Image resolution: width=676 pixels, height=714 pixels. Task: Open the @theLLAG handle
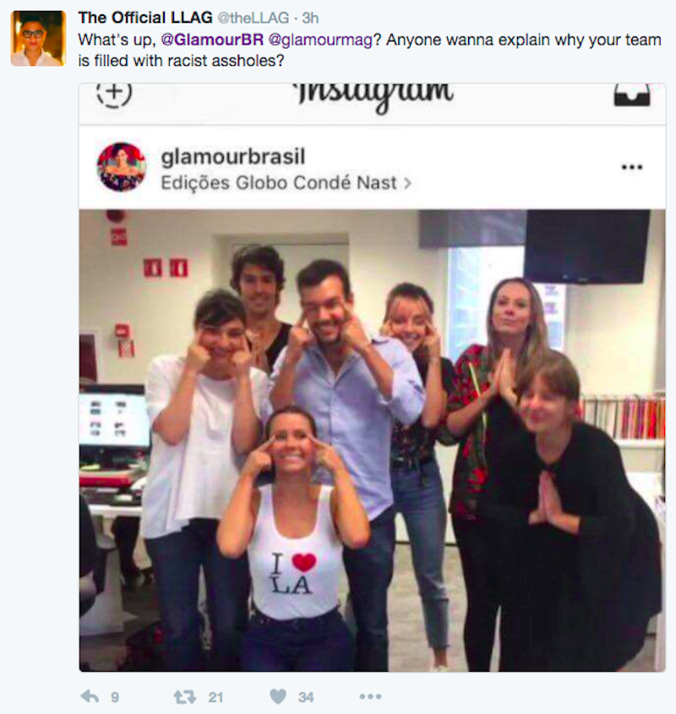click(x=253, y=18)
